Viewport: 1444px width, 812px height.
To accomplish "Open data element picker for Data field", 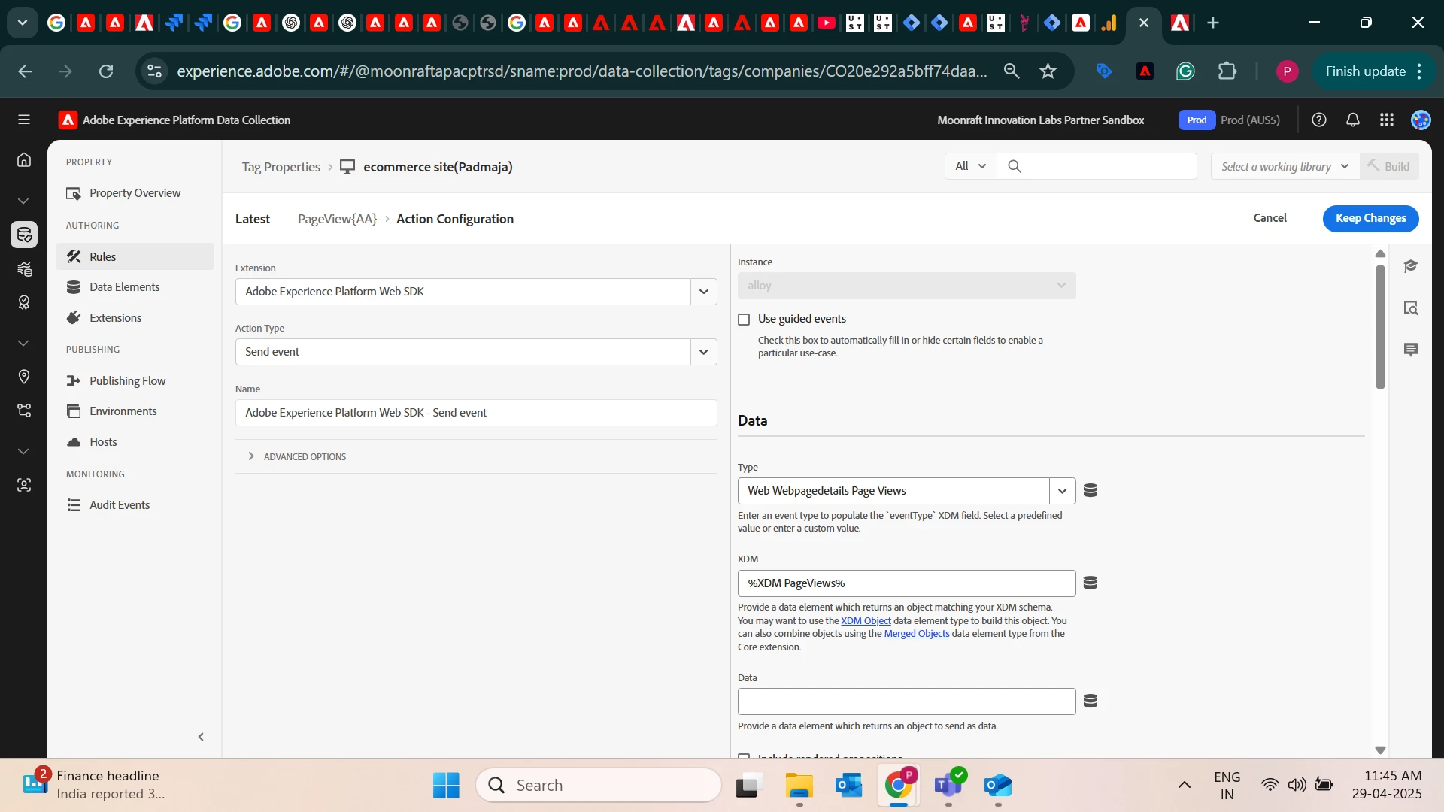I will coord(1090,701).
